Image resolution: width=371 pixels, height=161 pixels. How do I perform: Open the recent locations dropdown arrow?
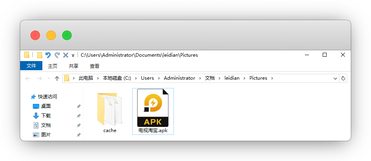tap(49, 79)
